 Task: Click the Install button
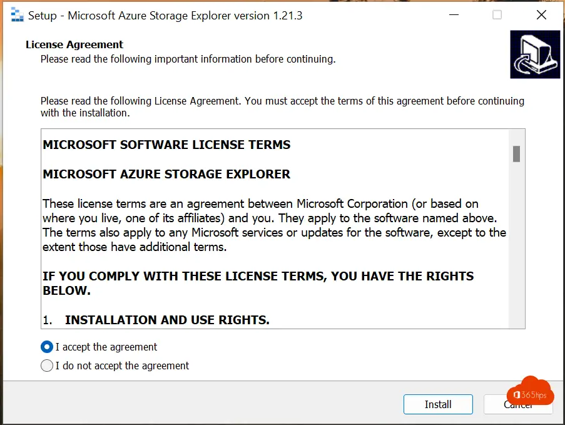click(x=438, y=404)
